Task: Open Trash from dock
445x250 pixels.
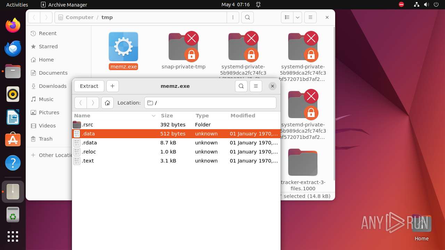Action: (13, 215)
